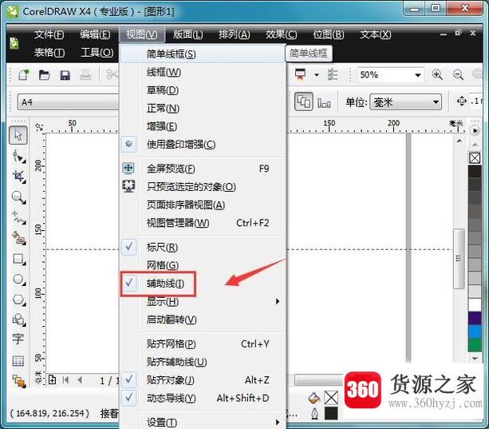Select the Interactive blend tool
Image resolution: width=489 pixels, height=429 pixels.
pos(18,381)
